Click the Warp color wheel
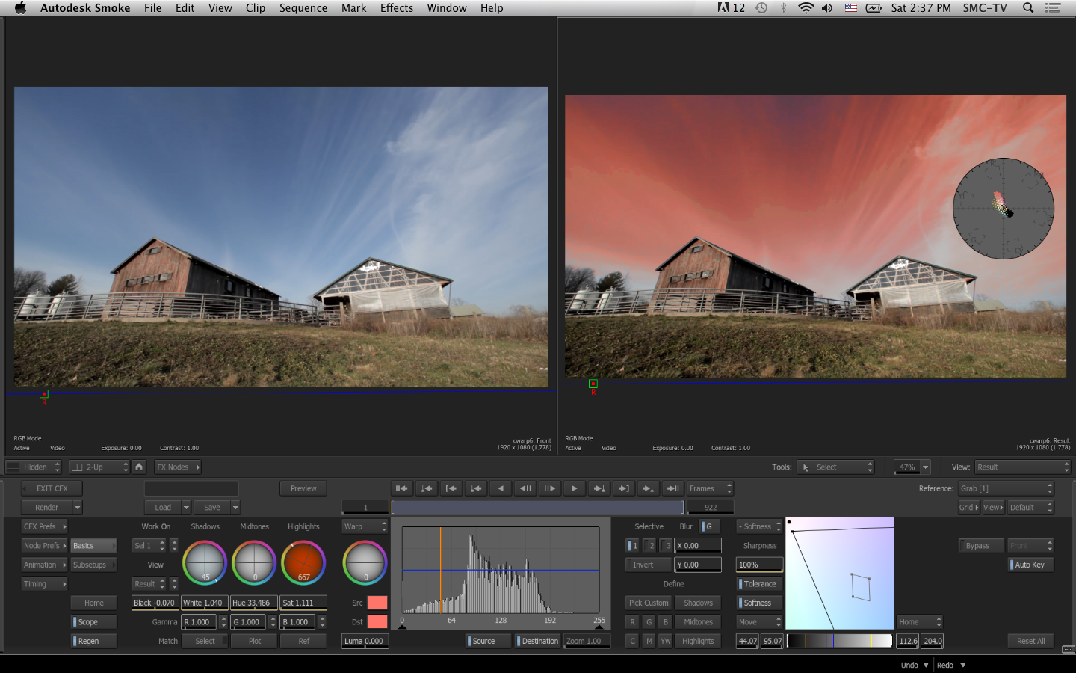The height and width of the screenshot is (673, 1076). point(365,562)
